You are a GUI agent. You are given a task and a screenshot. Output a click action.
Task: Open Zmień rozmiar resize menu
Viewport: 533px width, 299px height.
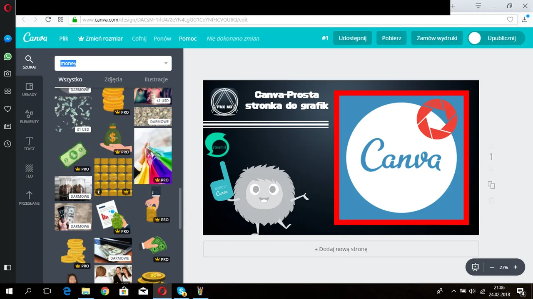pos(100,38)
